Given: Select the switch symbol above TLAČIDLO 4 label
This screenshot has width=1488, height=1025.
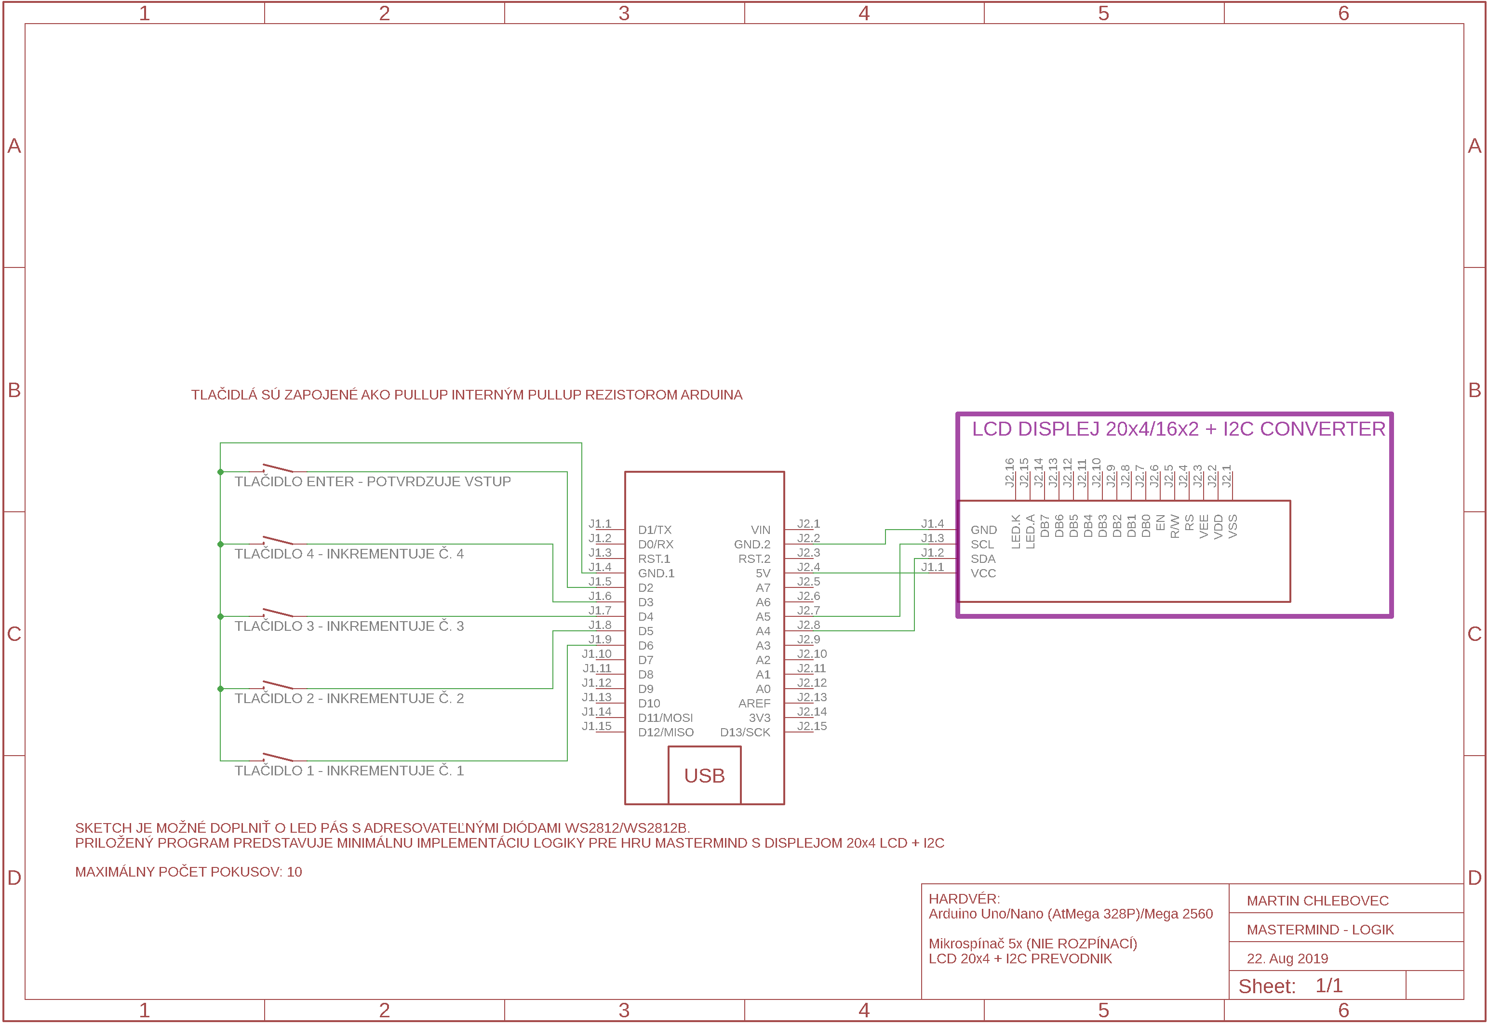Looking at the screenshot, I should tap(278, 540).
